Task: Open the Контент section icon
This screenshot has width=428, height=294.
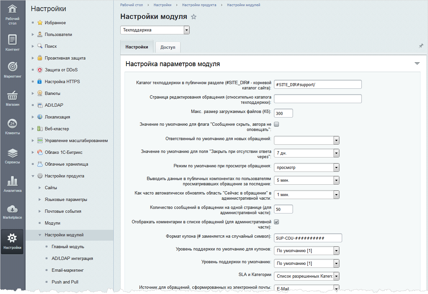Action: (12, 39)
